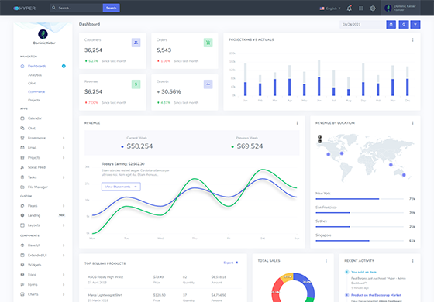Open Revenue by Location options menu
The width and height of the screenshot is (434, 302).
(x=412, y=123)
